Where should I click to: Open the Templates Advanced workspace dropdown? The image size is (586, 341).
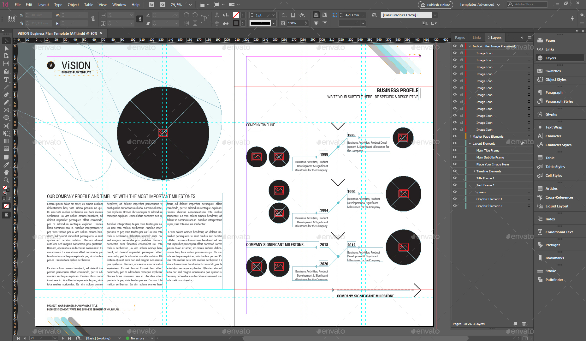pos(479,5)
